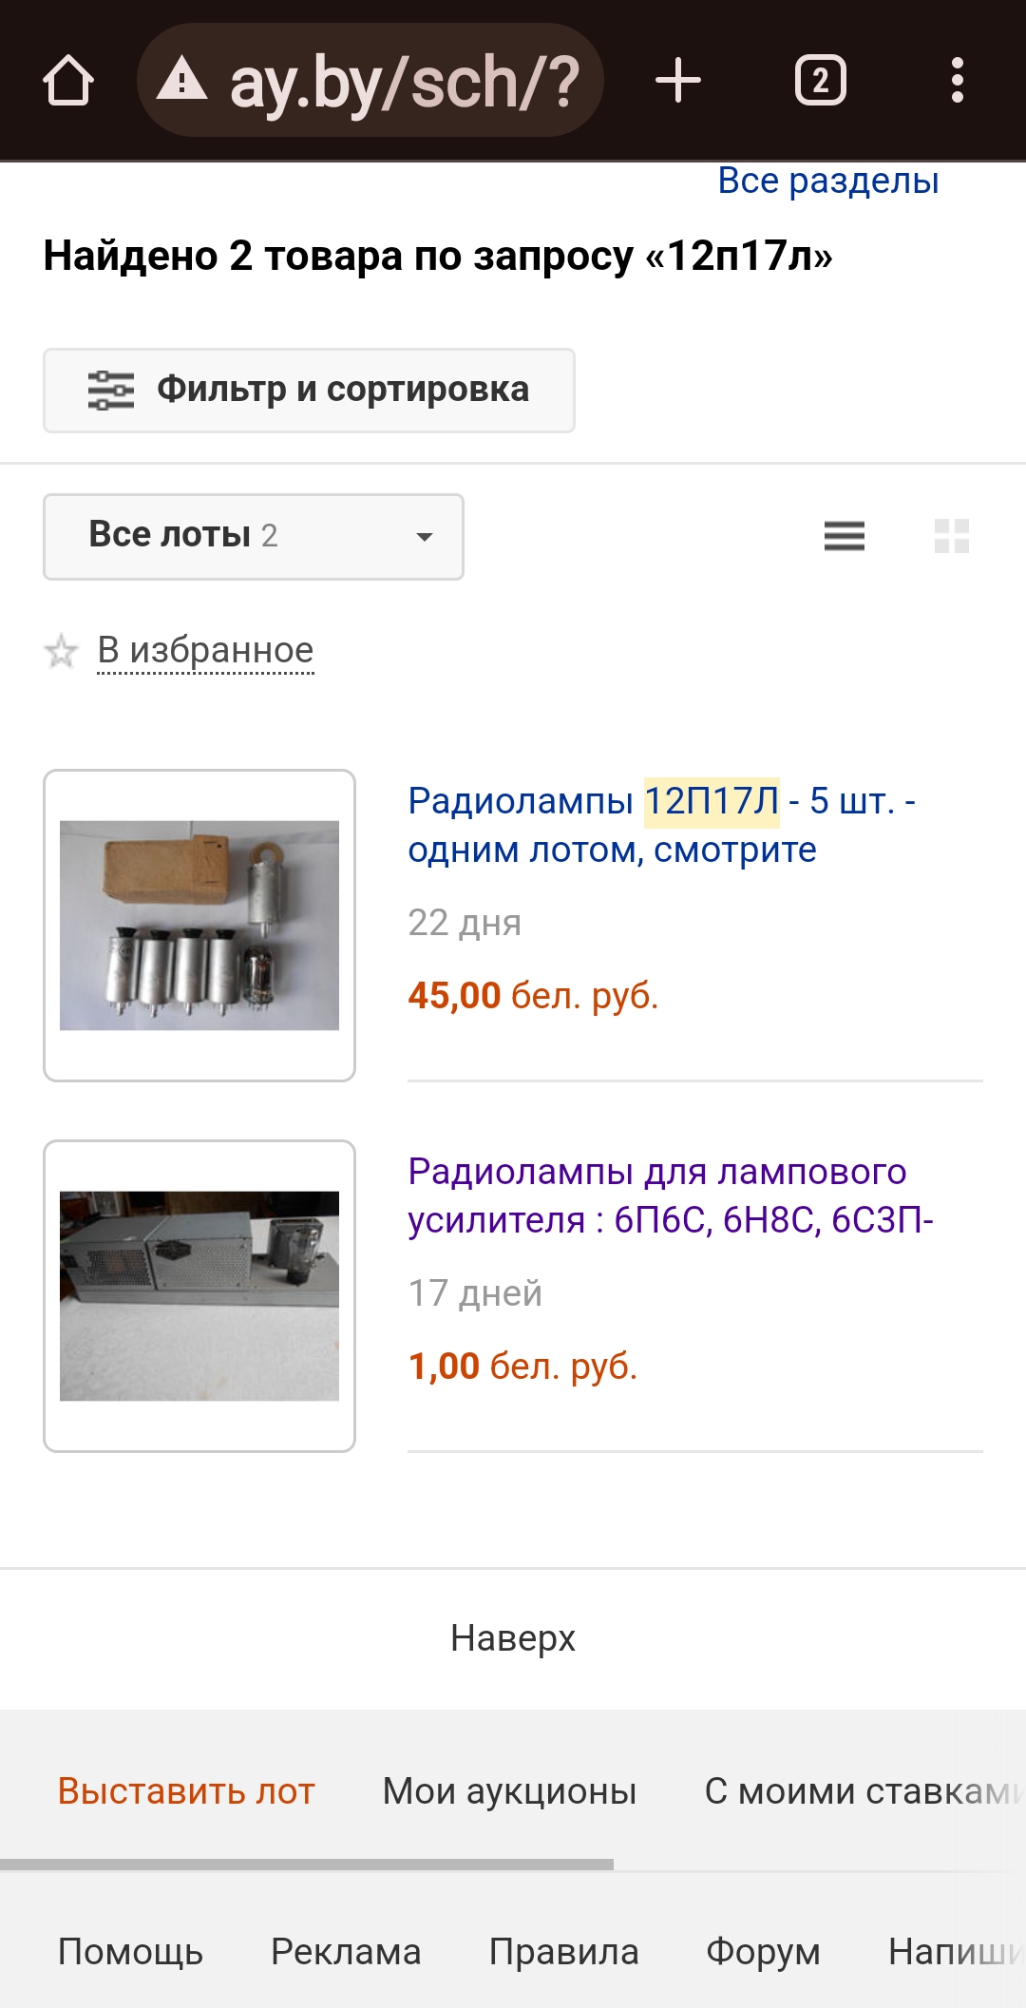Tap the insecure site warning triangle
This screenshot has width=1026, height=2008.
181,79
